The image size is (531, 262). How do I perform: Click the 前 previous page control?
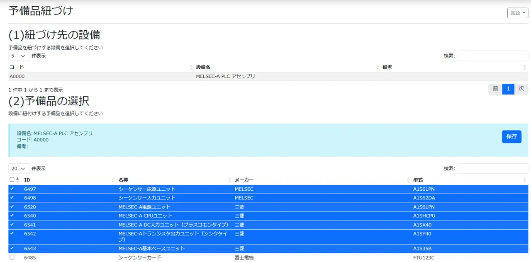[494, 89]
